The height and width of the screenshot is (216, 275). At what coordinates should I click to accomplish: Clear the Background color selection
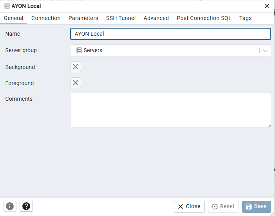[x=76, y=67]
